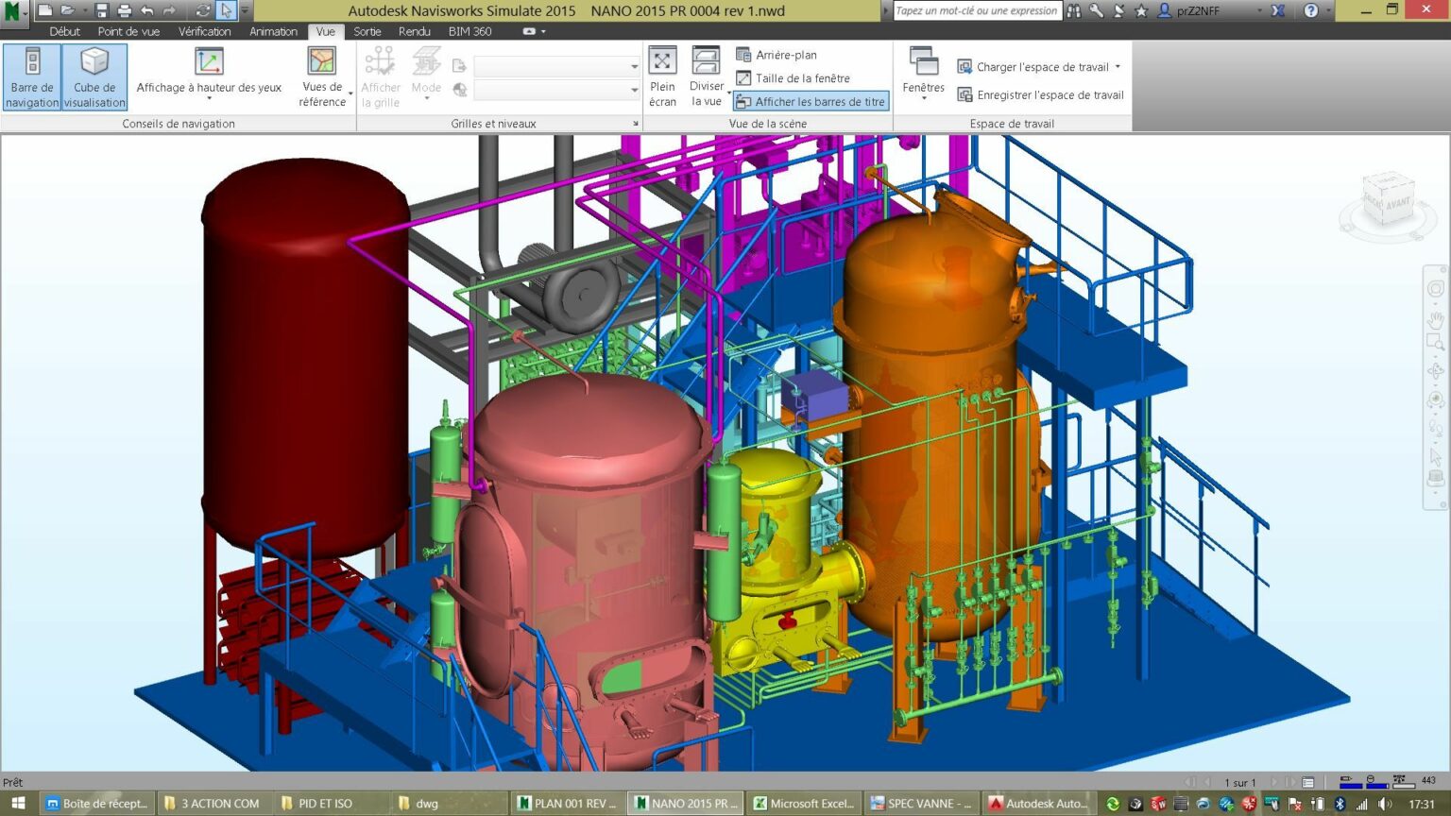Click Plein écran fullscreen button

(x=662, y=77)
